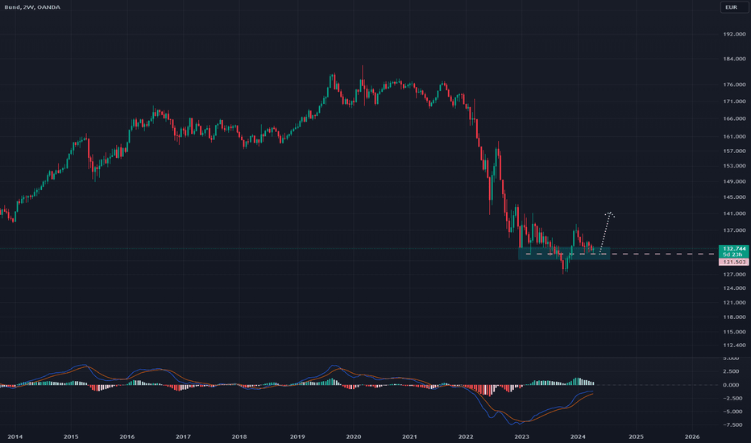This screenshot has height=443, width=751.
Task: Open the EUR currency selector
Action: [732, 7]
